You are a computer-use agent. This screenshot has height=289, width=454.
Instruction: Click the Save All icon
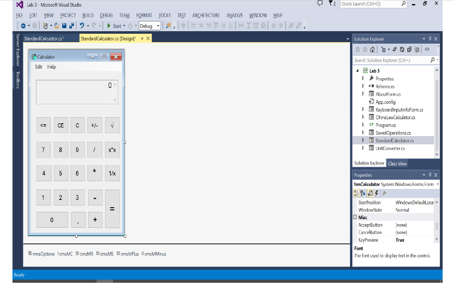72,25
